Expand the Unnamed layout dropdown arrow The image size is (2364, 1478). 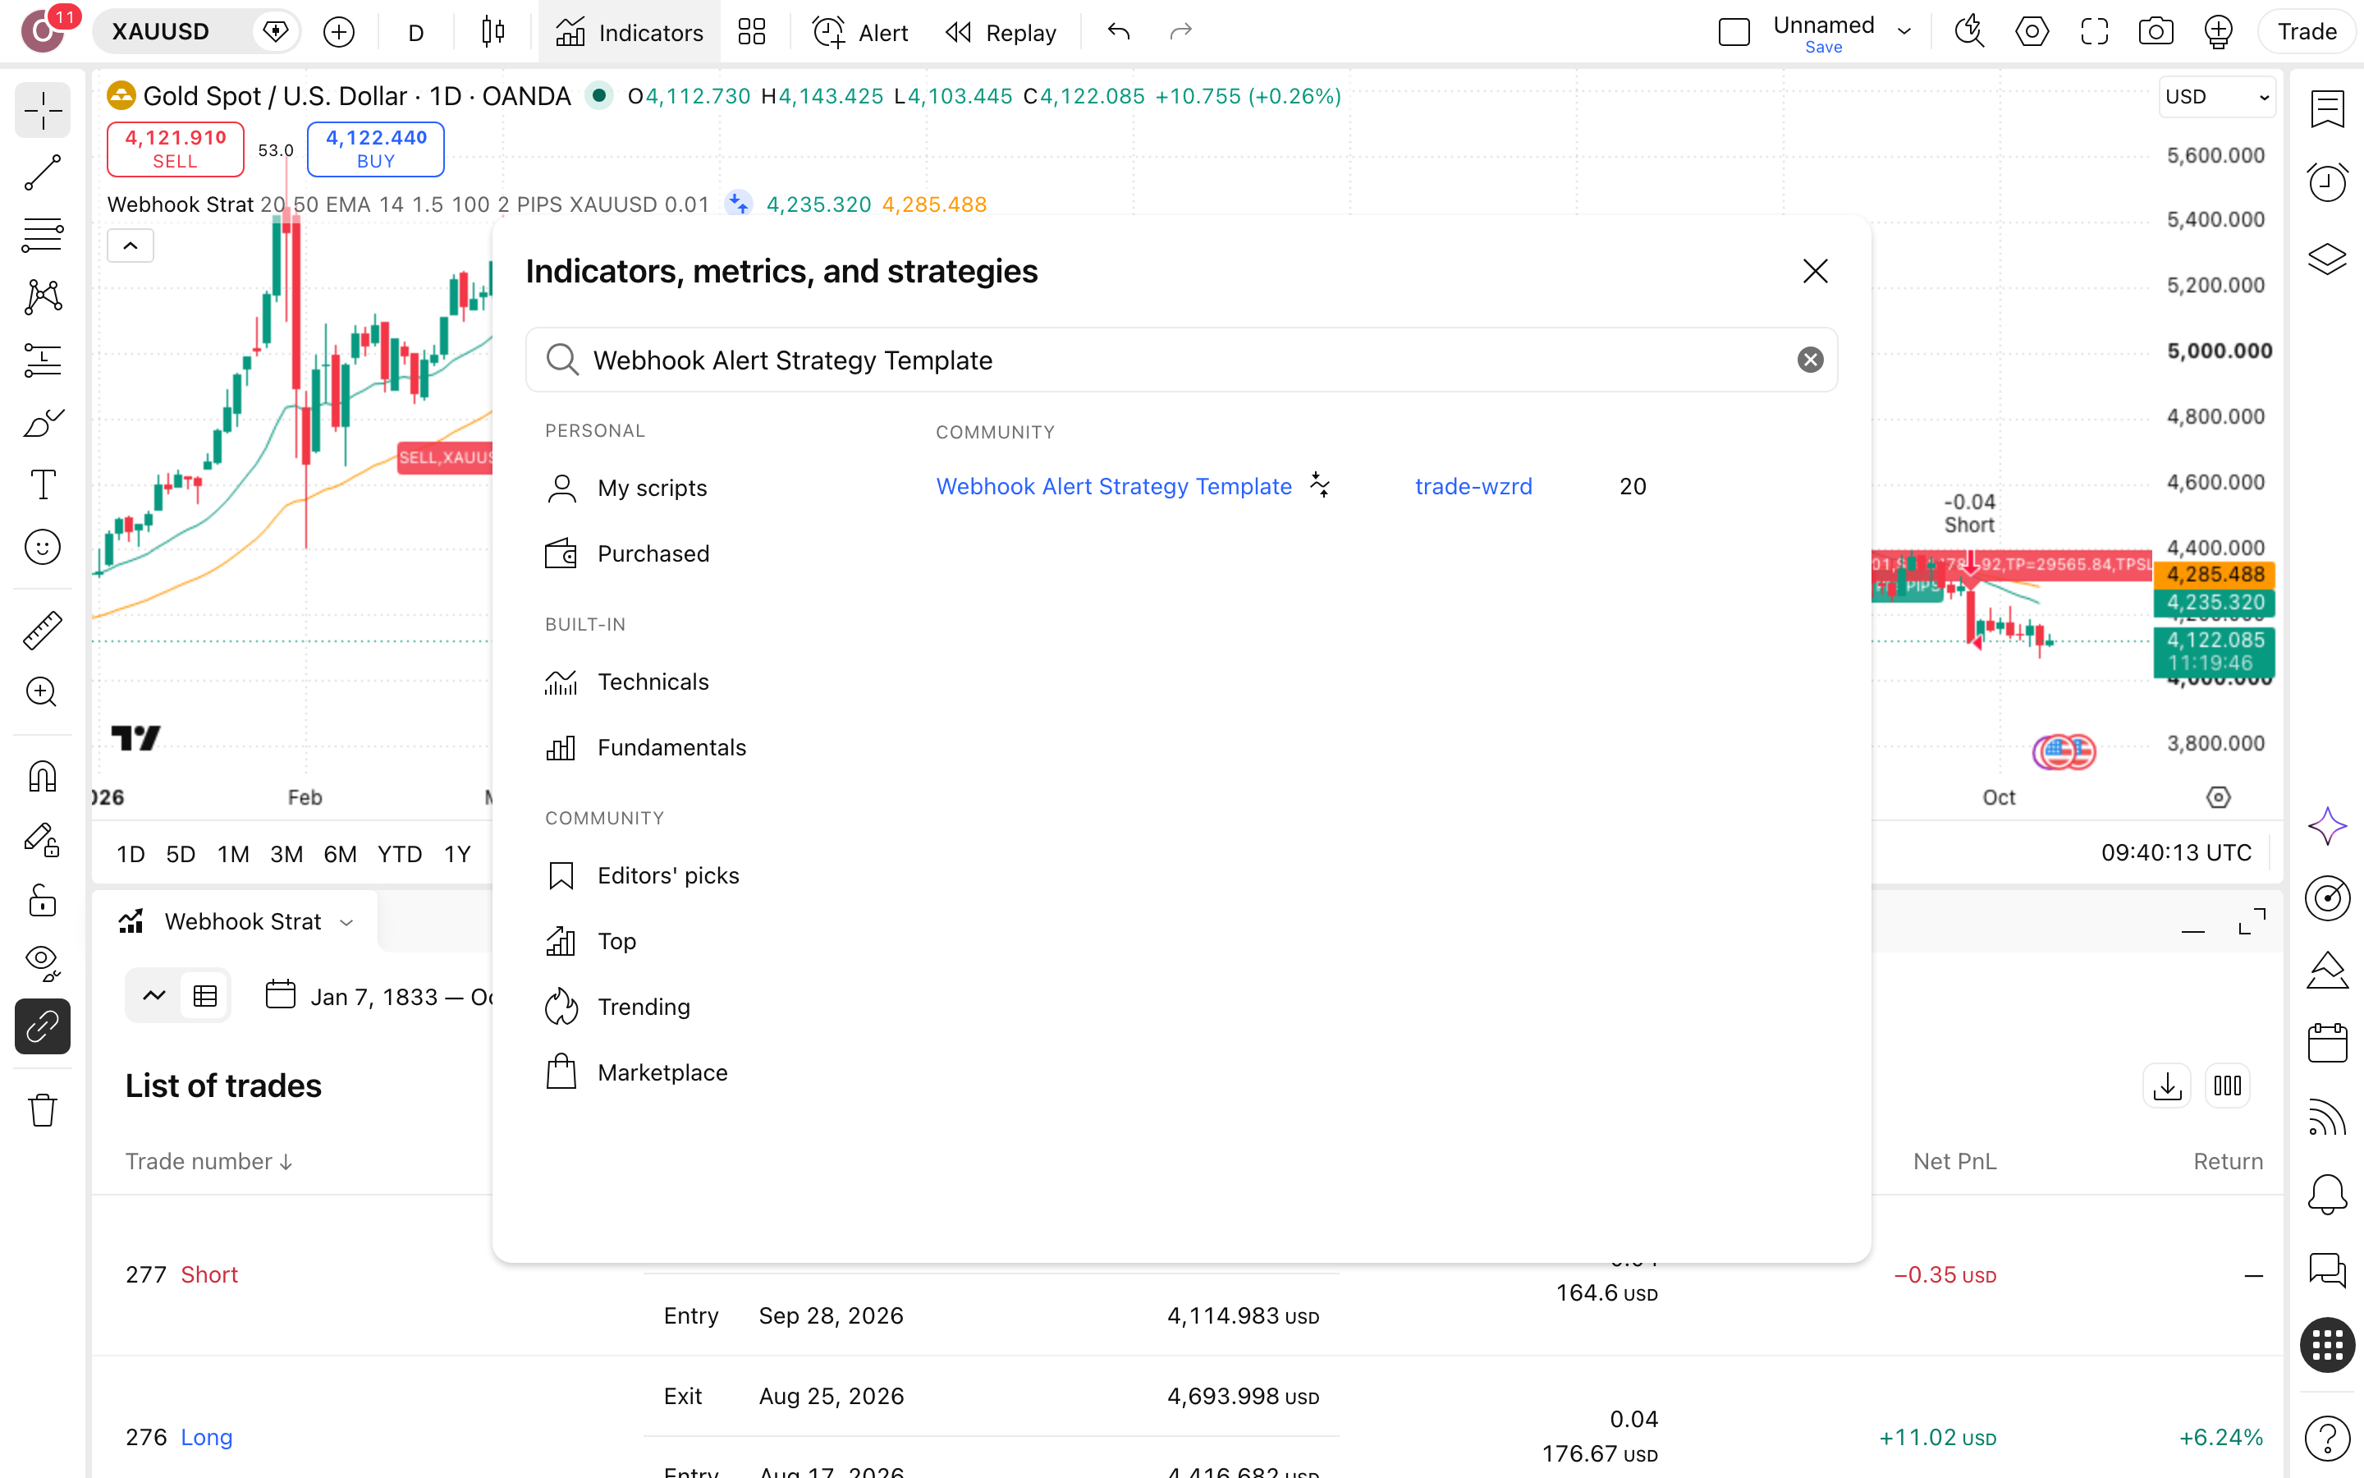click(x=1904, y=32)
